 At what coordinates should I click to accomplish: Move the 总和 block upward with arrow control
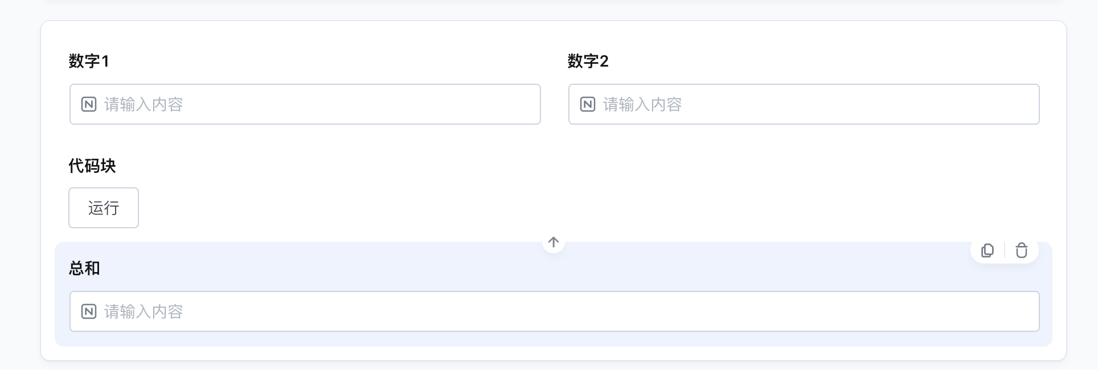coord(553,242)
